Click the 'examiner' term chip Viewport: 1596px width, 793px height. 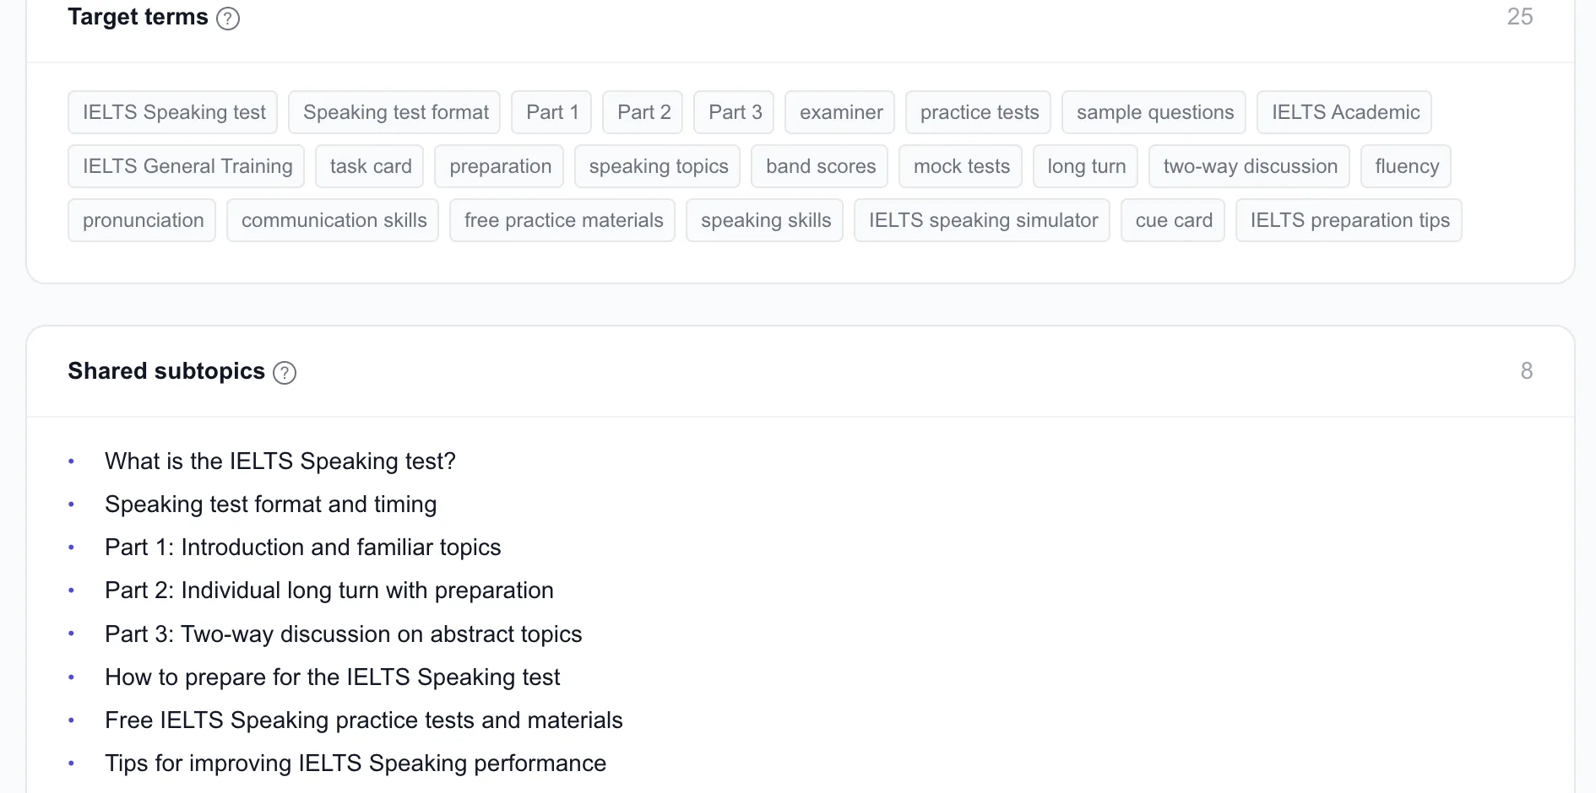coord(840,112)
